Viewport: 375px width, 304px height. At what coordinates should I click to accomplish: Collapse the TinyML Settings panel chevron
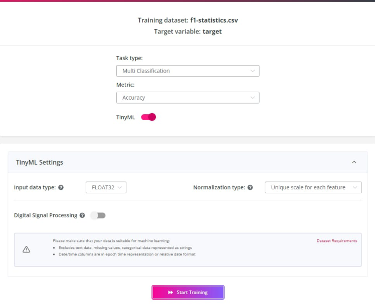pos(354,162)
